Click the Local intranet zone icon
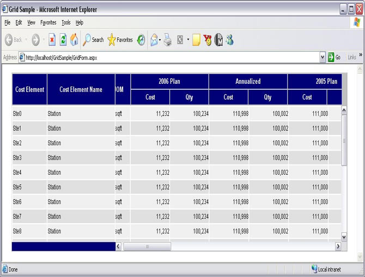Image resolution: width=365 pixels, height=277 pixels. point(314,269)
